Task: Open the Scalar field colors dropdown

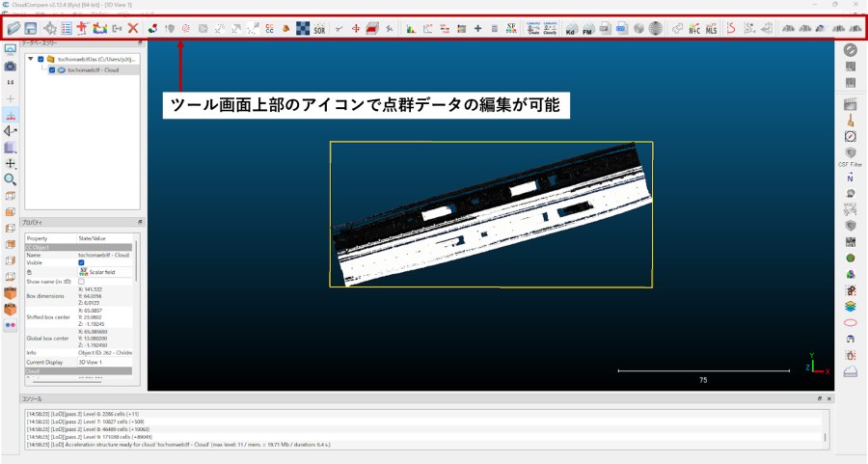Action: [x=105, y=272]
